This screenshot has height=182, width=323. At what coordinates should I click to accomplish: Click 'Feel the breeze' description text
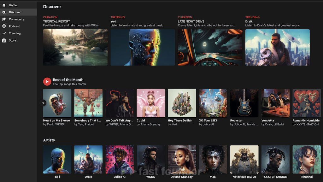pyautogui.click(x=71, y=25)
